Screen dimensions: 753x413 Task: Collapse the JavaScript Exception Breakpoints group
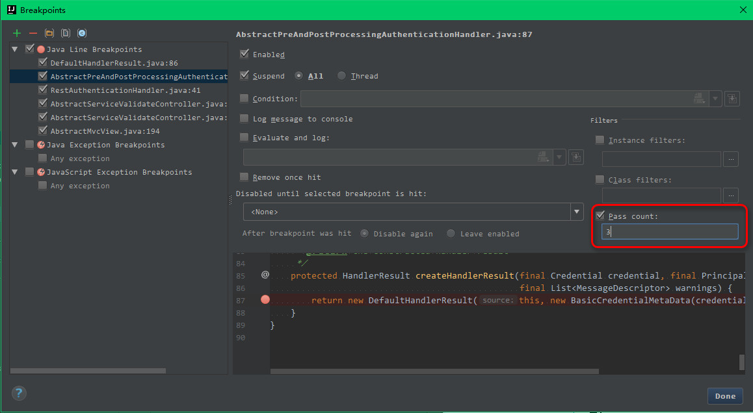[14, 171]
